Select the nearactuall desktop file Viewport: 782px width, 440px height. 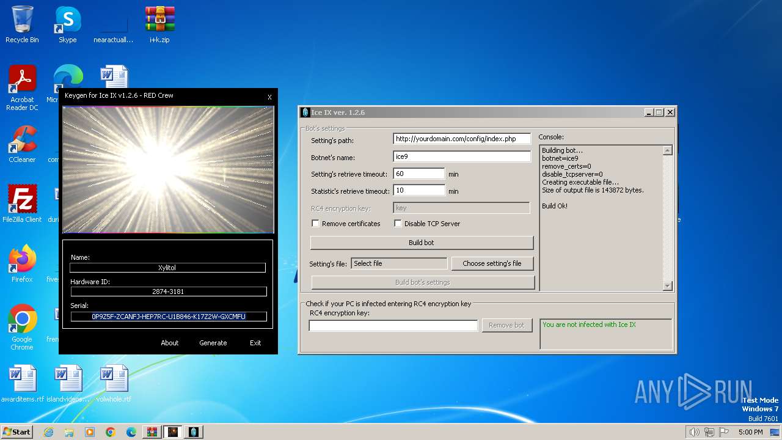coord(113,24)
